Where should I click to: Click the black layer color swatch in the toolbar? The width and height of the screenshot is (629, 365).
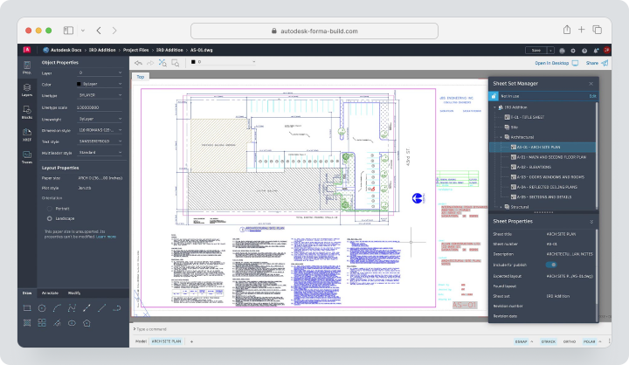(193, 62)
